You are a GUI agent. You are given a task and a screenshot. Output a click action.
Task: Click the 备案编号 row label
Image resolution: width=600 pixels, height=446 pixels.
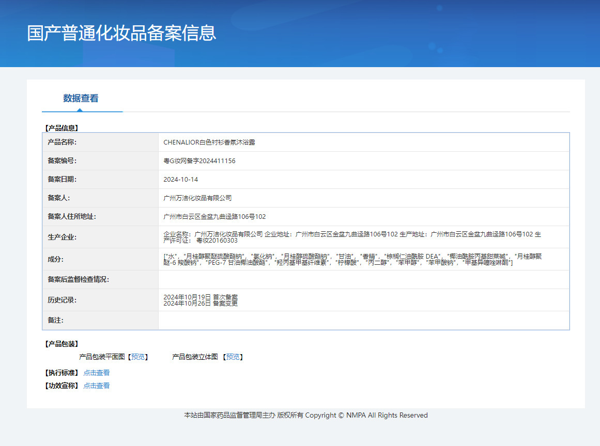(62, 161)
